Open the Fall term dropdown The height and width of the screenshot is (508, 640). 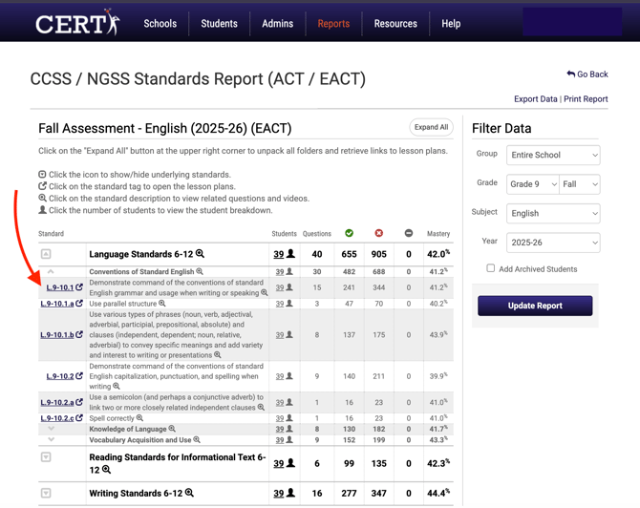coord(580,184)
